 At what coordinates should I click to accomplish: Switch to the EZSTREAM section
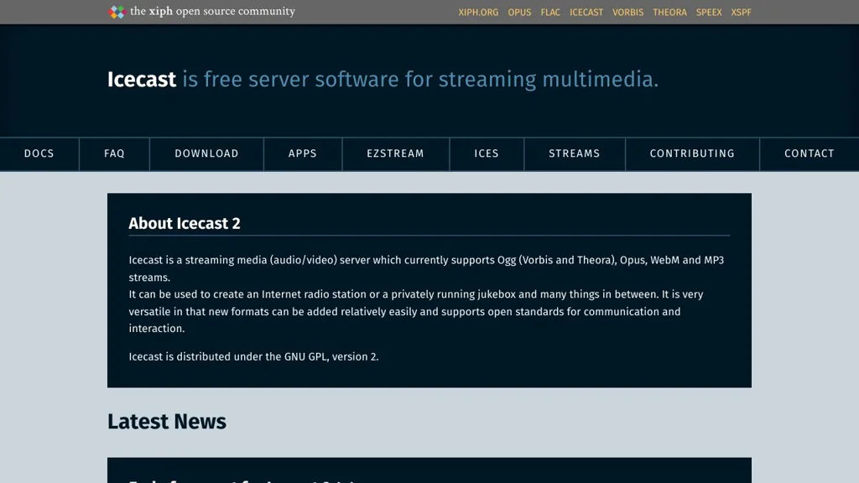click(x=395, y=153)
